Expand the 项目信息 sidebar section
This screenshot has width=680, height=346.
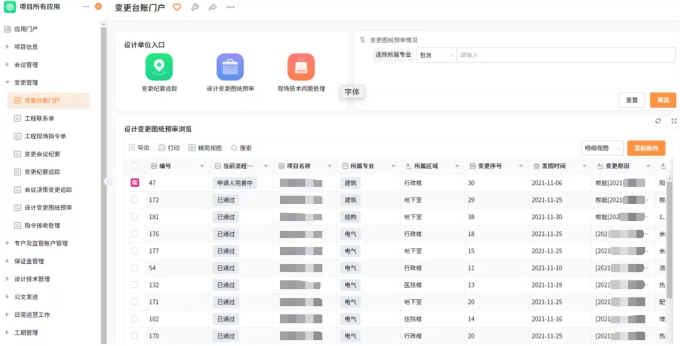[26, 47]
